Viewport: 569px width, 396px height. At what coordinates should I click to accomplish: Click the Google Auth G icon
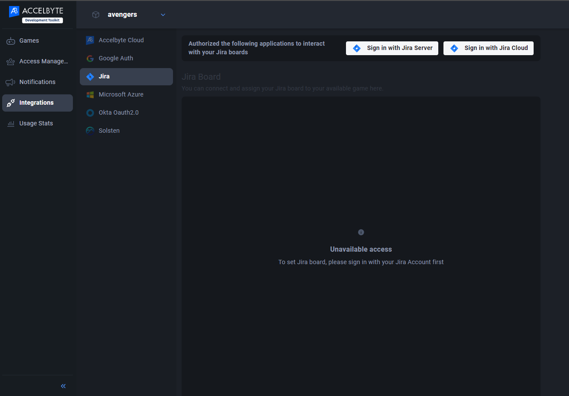coord(90,58)
